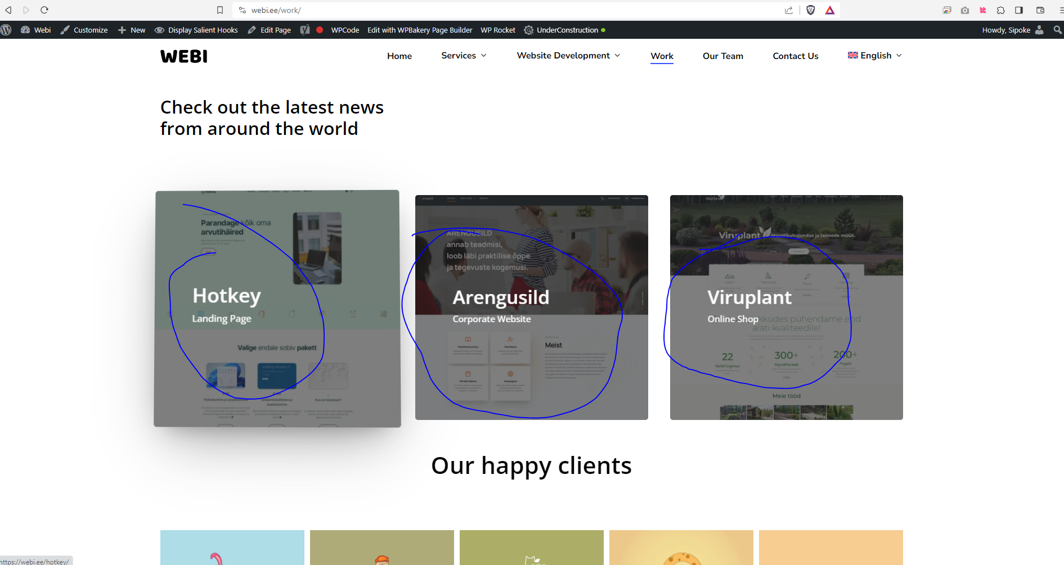This screenshot has height=565, width=1064.
Task: Open the English language switcher
Action: [875, 56]
